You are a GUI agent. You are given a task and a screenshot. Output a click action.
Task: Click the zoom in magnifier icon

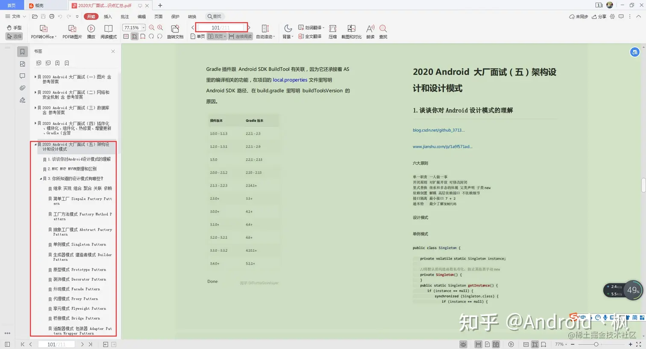[160, 28]
